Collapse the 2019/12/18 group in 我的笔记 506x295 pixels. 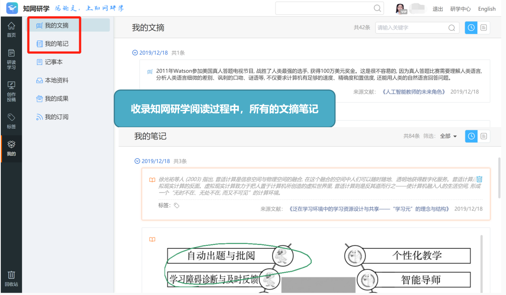pyautogui.click(x=137, y=161)
